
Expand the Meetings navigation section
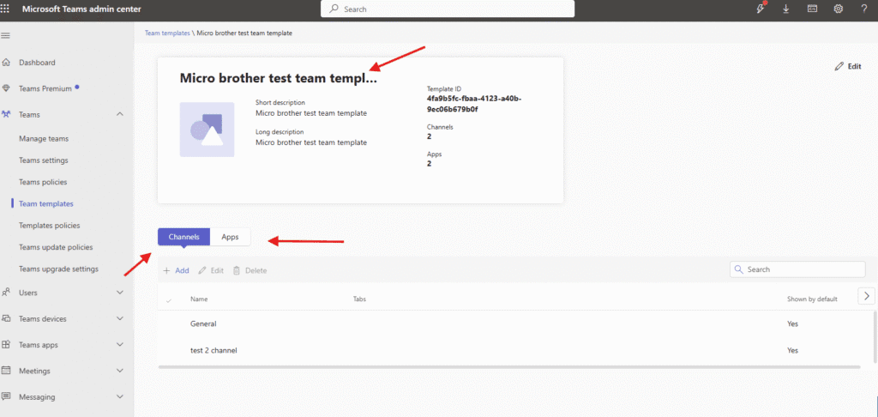pyautogui.click(x=120, y=371)
